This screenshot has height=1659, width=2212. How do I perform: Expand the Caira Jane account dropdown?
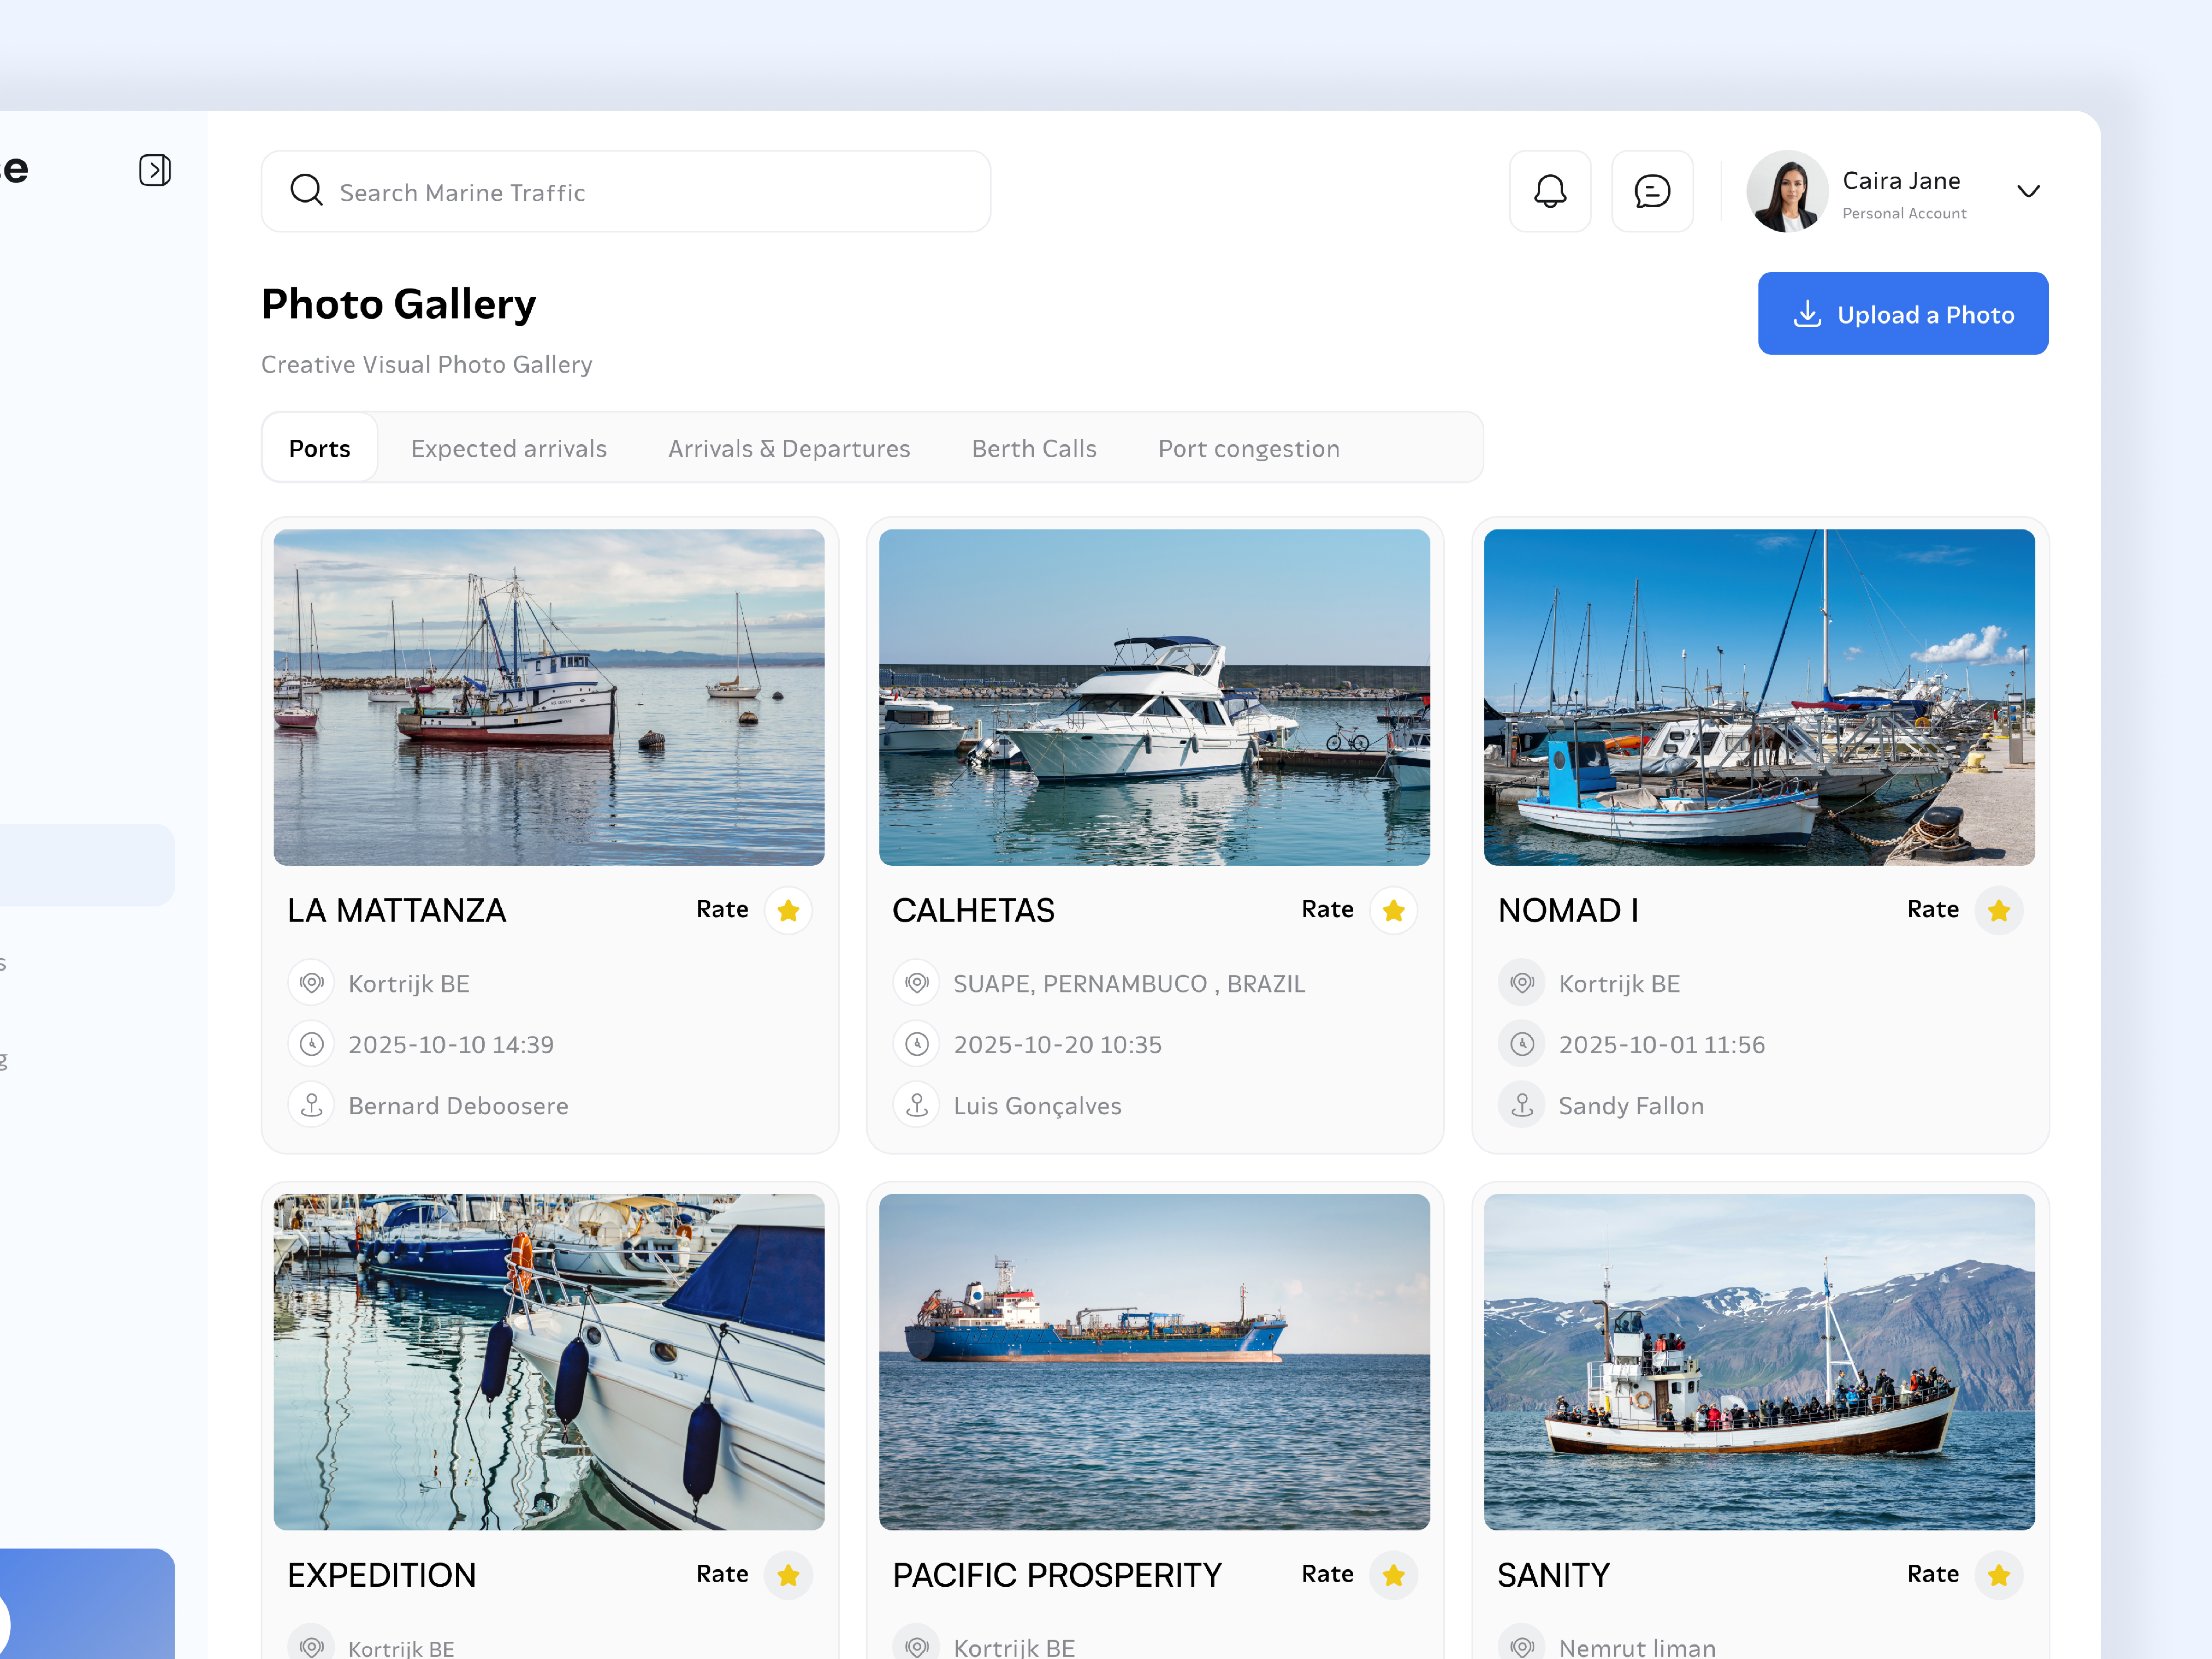pos(2028,191)
